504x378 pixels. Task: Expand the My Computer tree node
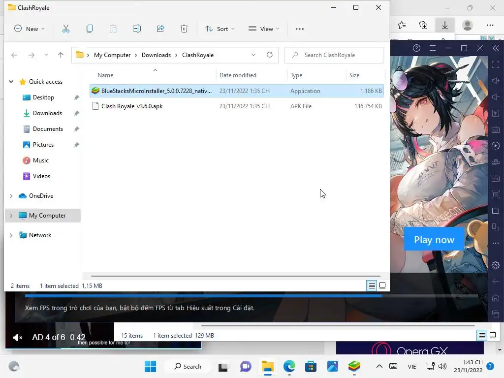tap(11, 216)
